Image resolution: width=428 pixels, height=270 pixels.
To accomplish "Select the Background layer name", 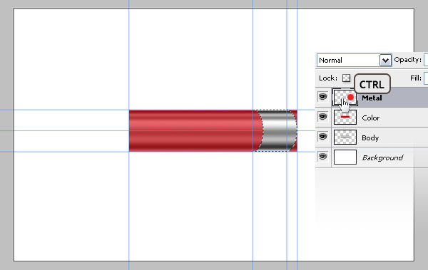I will 382,157.
